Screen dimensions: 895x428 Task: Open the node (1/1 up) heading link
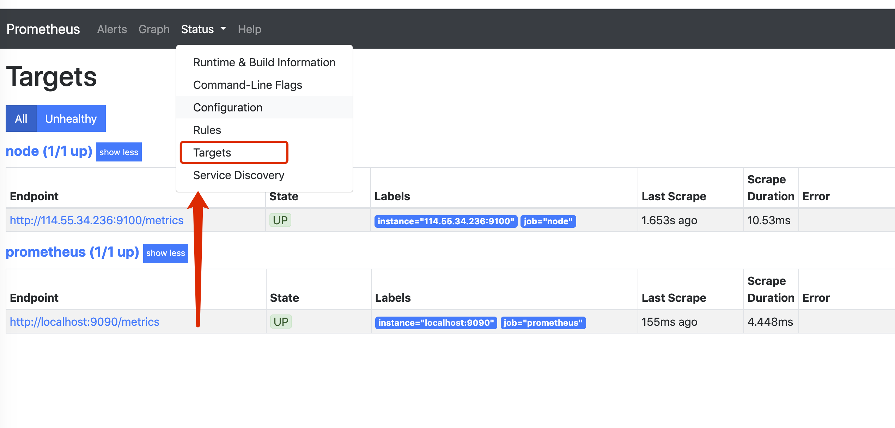49,151
